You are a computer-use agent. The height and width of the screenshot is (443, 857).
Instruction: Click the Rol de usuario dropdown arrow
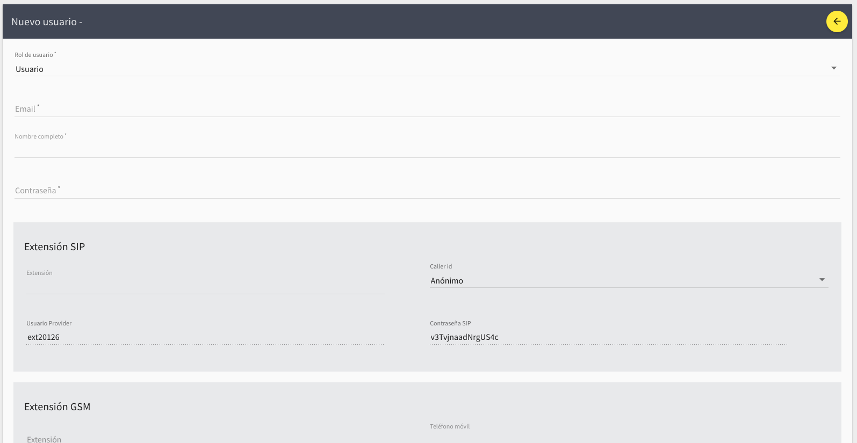pyautogui.click(x=834, y=68)
